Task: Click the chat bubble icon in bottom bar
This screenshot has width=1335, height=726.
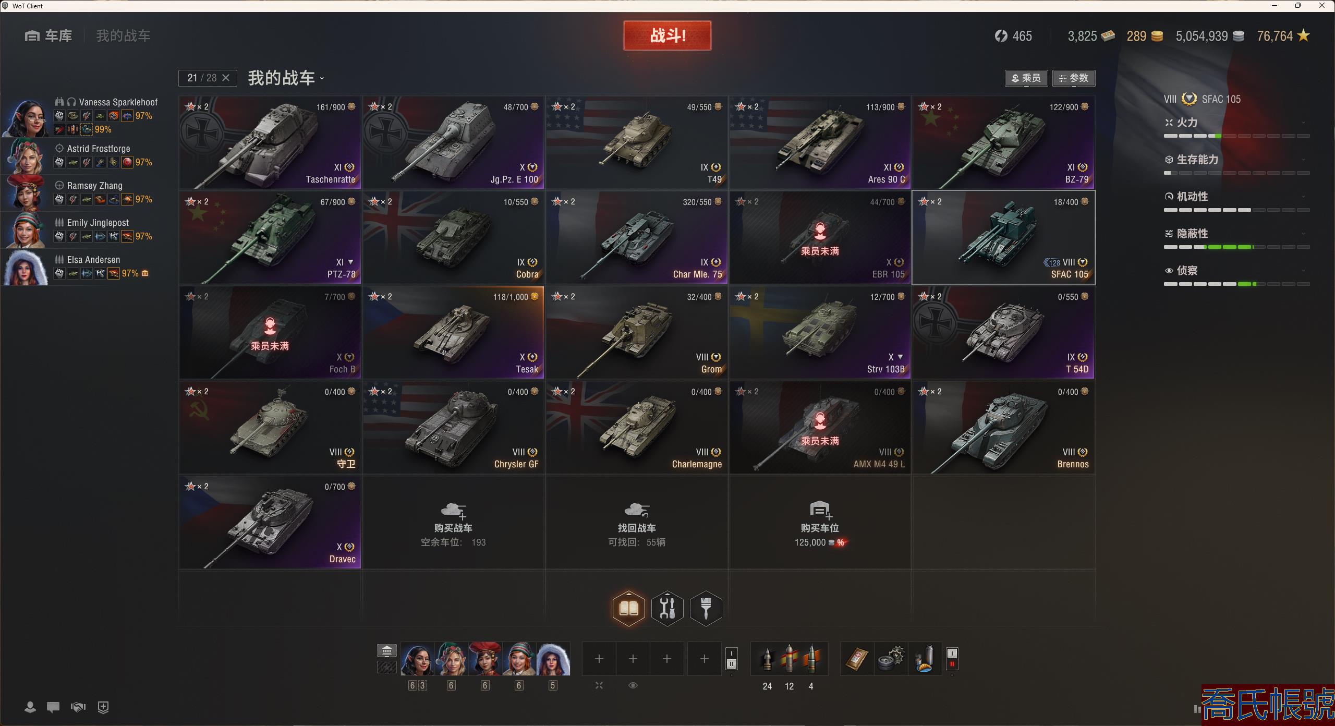Action: (x=53, y=707)
